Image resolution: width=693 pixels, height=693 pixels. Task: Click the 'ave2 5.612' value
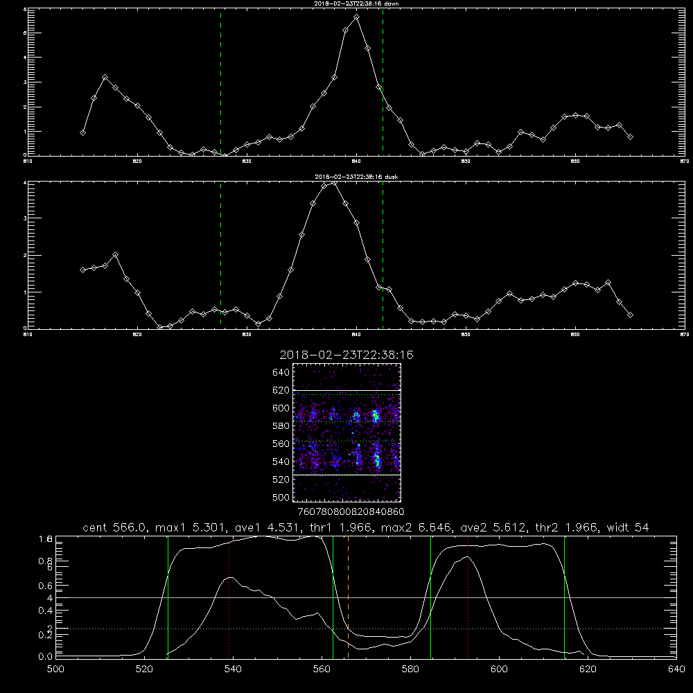coord(493,527)
